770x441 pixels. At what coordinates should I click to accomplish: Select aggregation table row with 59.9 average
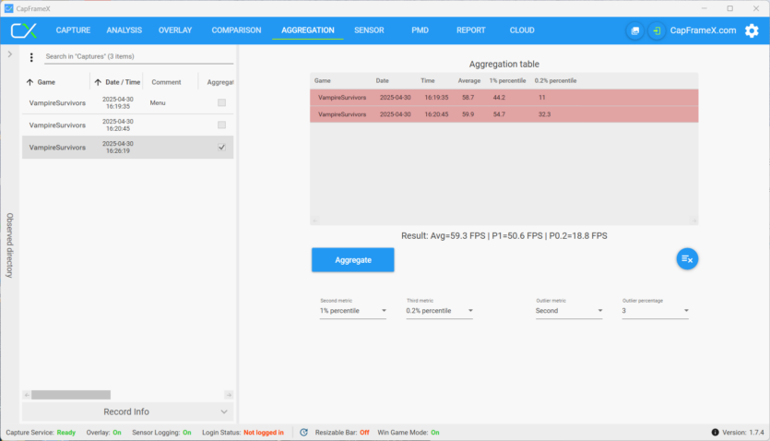(503, 113)
